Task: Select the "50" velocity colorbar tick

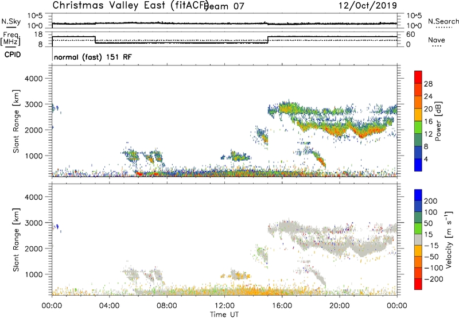Action: click(x=429, y=223)
